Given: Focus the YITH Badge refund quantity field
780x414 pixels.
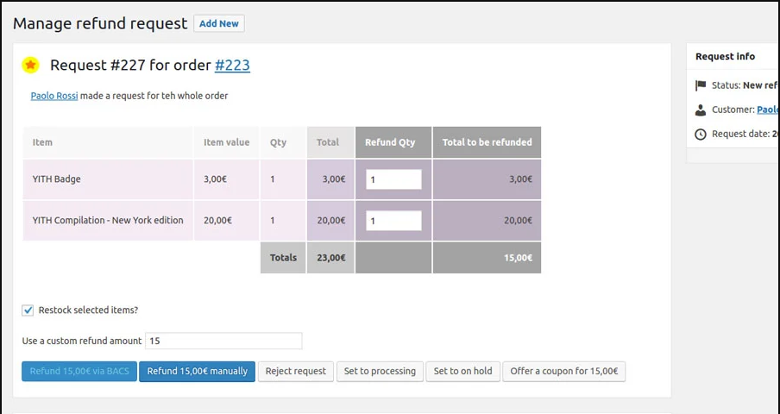Looking at the screenshot, I should click(393, 179).
